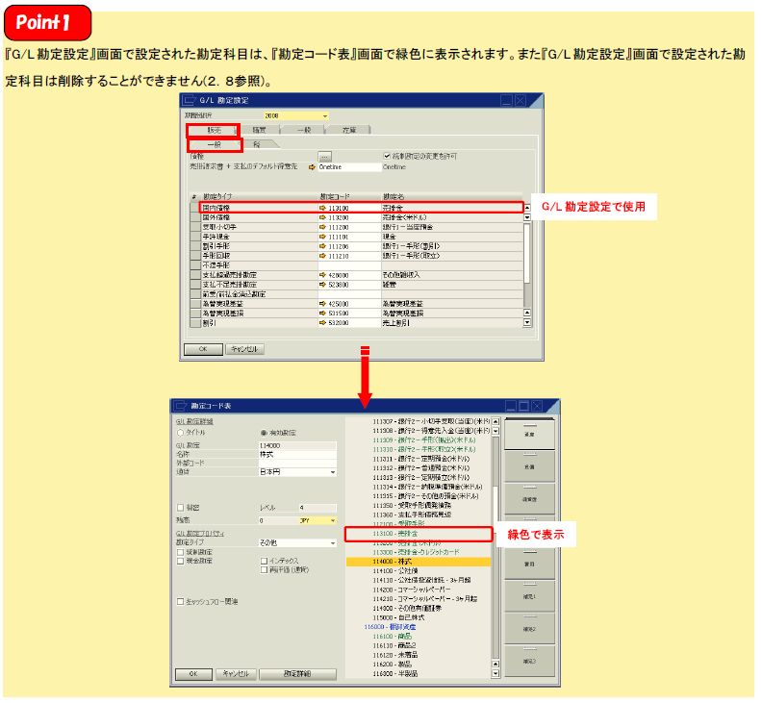762x703 pixels.
Task: Enable the キャッシュフロー関連 checkbox
Action: click(x=179, y=602)
